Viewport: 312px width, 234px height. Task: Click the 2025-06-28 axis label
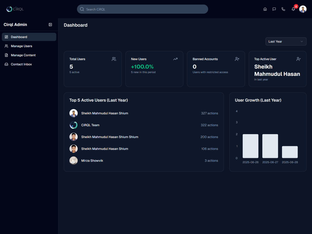pos(290,162)
